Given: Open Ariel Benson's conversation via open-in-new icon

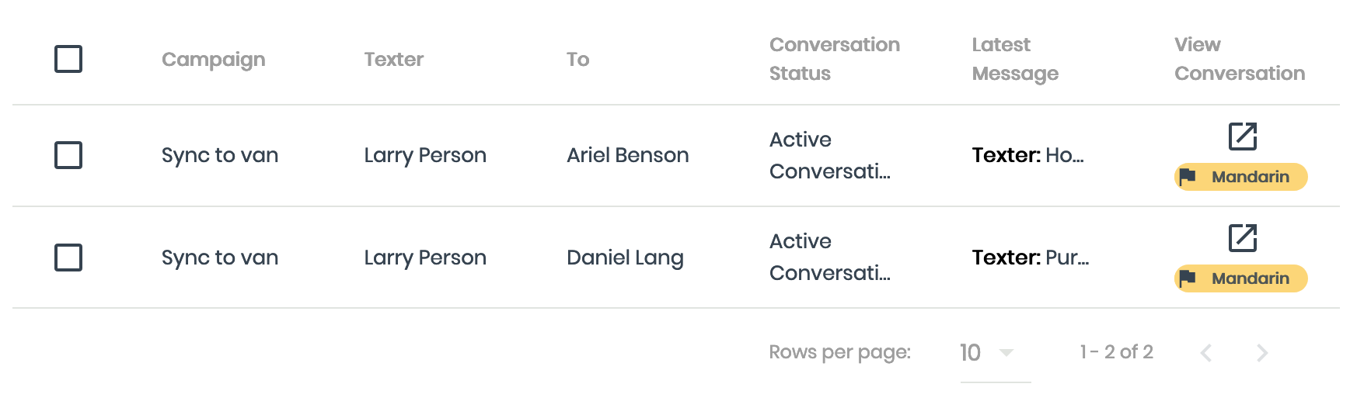Looking at the screenshot, I should [x=1242, y=137].
